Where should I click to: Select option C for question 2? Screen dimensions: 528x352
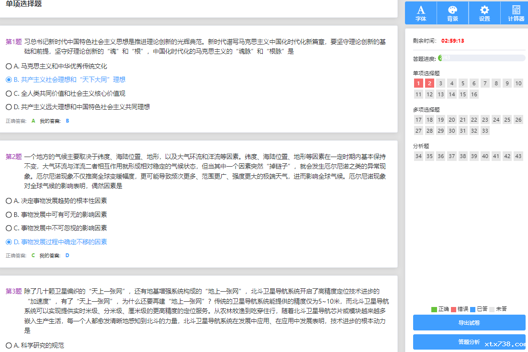pos(9,228)
